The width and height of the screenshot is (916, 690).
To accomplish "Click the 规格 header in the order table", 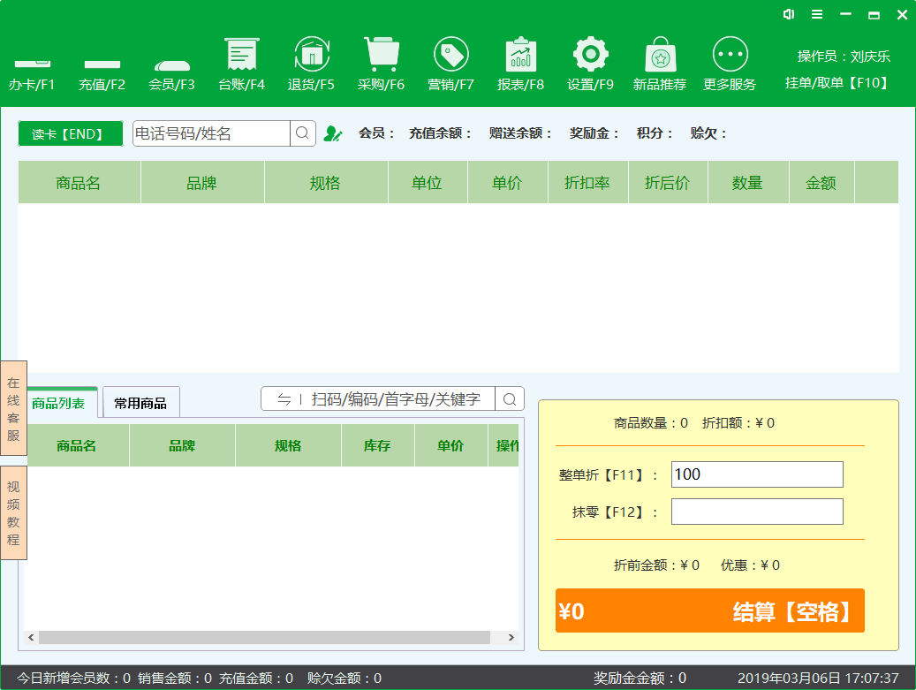I will 325,183.
